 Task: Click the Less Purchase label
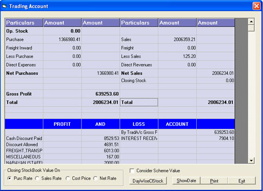(19, 57)
